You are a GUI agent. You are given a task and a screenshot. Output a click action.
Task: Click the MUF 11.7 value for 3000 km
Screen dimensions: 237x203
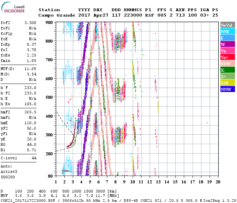pos(100,196)
